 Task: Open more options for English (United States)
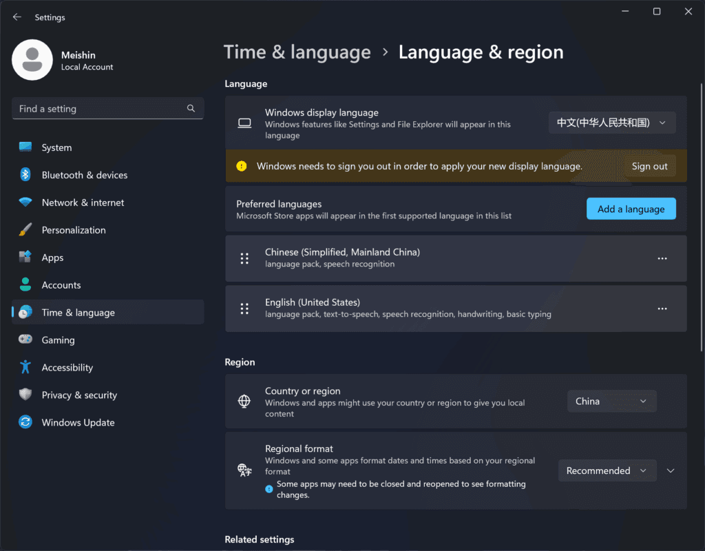[662, 309]
